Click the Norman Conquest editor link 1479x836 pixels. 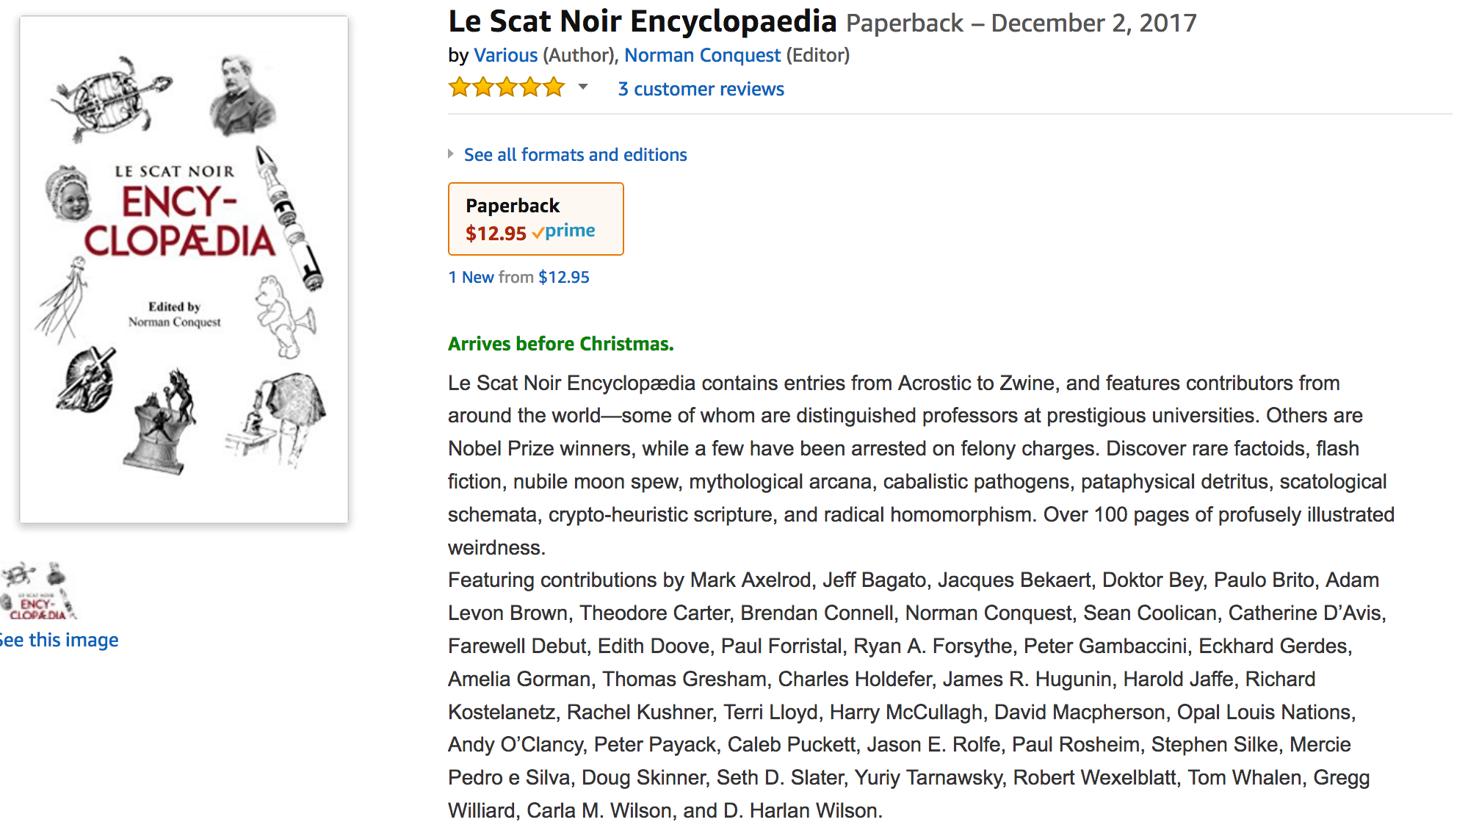(x=702, y=54)
